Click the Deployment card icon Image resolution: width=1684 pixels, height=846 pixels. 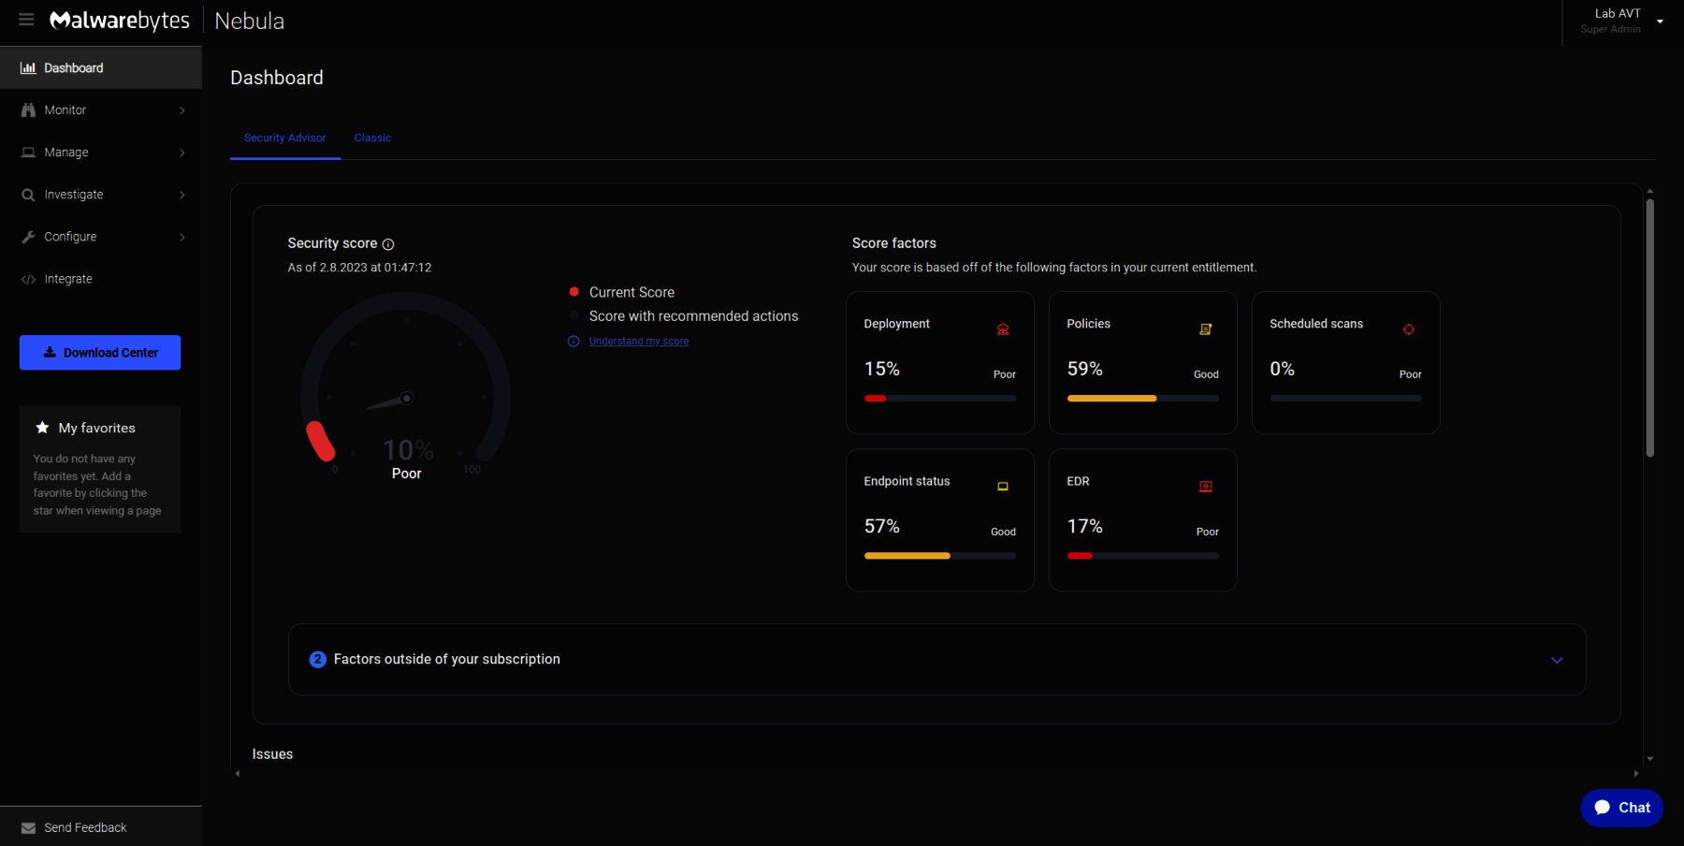[x=1003, y=329]
